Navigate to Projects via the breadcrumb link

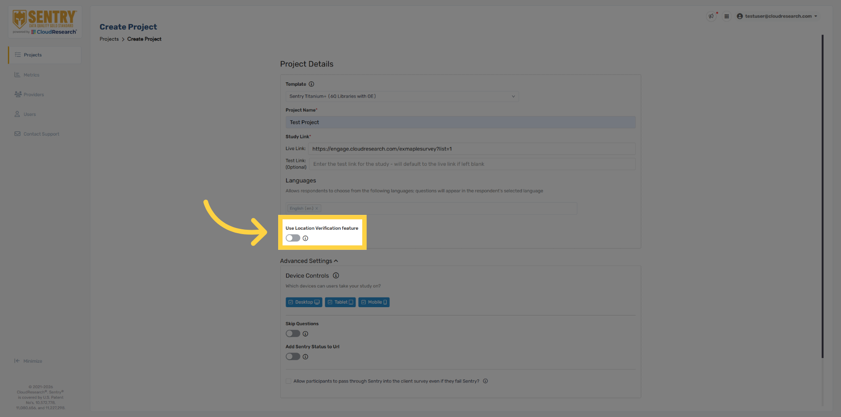(109, 39)
